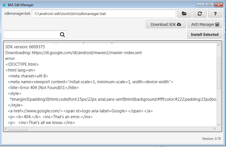This screenshot has height=147, width=226.
Task: Close the B4A Sdk Manager window
Action: pyautogui.click(x=218, y=5)
